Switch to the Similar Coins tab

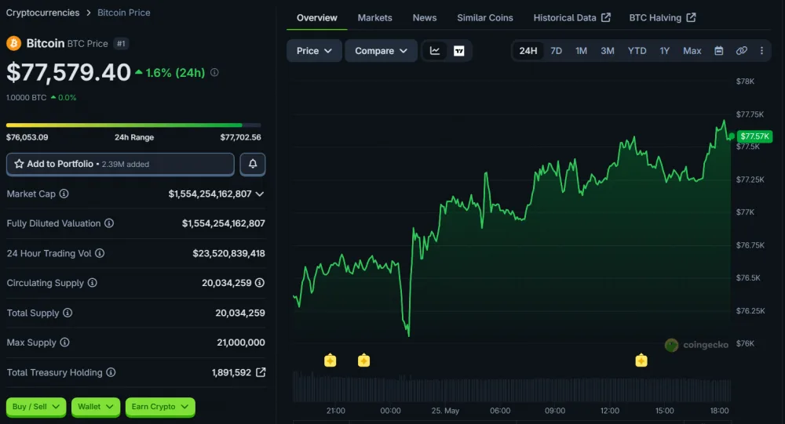tap(484, 17)
